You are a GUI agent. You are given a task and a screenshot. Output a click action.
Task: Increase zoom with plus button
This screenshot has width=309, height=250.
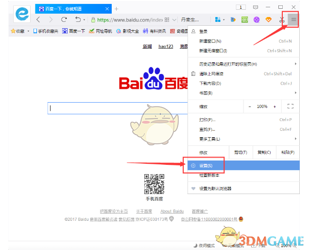tap(275, 107)
